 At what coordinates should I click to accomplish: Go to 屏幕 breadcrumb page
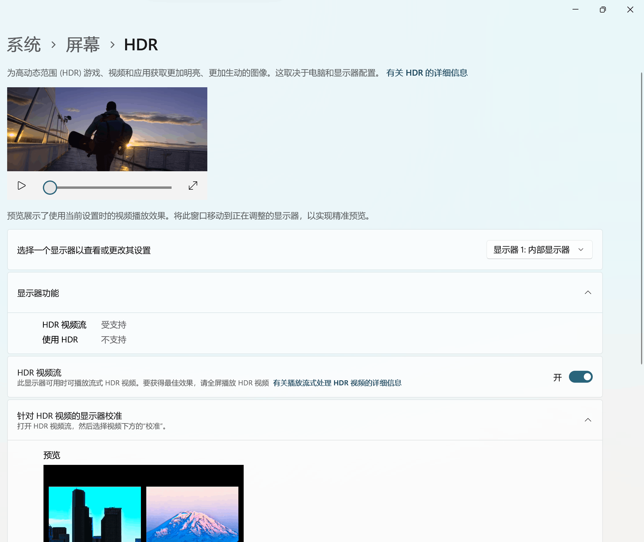click(x=83, y=45)
